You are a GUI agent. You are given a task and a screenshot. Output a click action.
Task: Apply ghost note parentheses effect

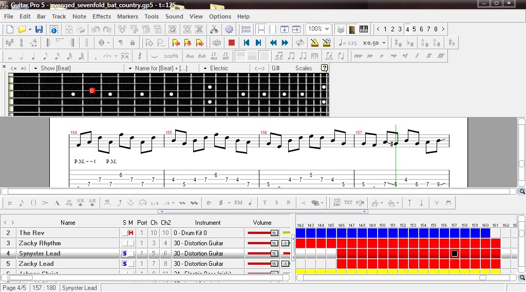(33, 203)
